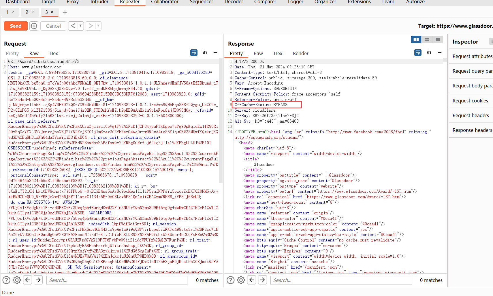Open the Organizer tab
The width and height of the screenshot is (493, 296).
point(325,2)
